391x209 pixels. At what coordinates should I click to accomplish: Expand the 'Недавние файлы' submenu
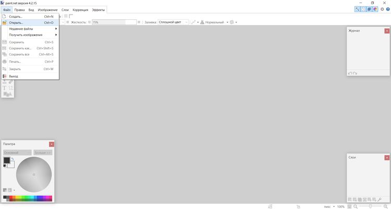coord(21,29)
